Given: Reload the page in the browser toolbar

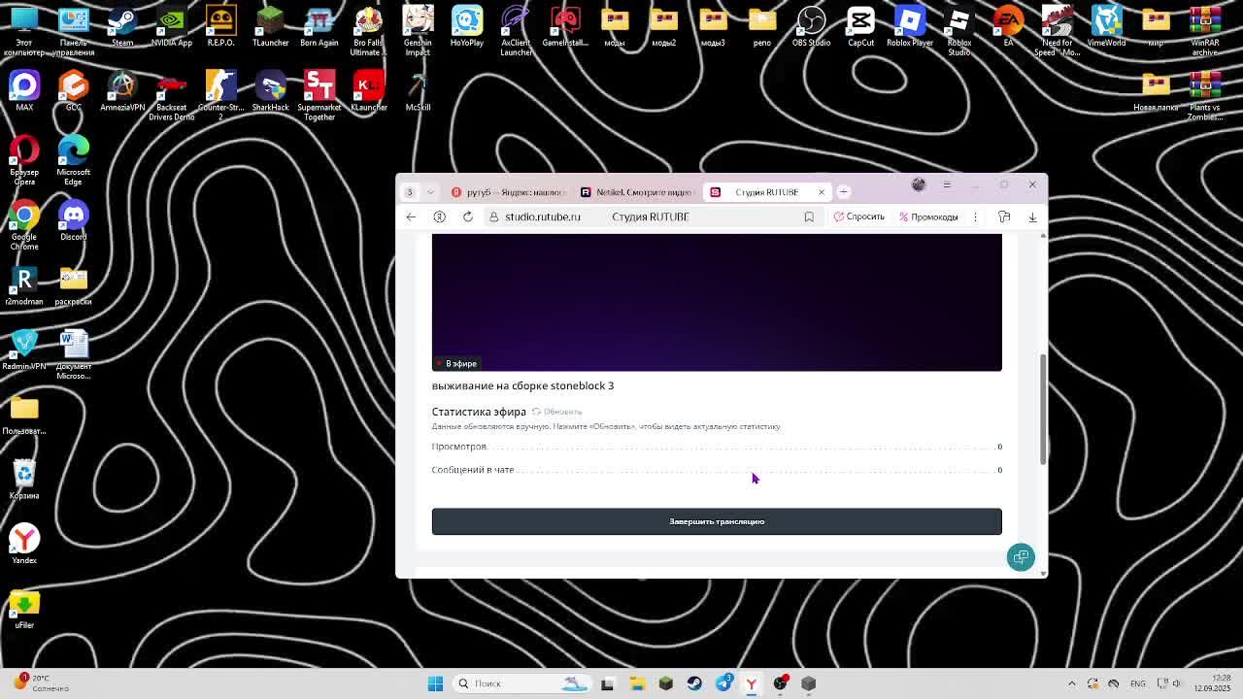Looking at the screenshot, I should tap(467, 216).
